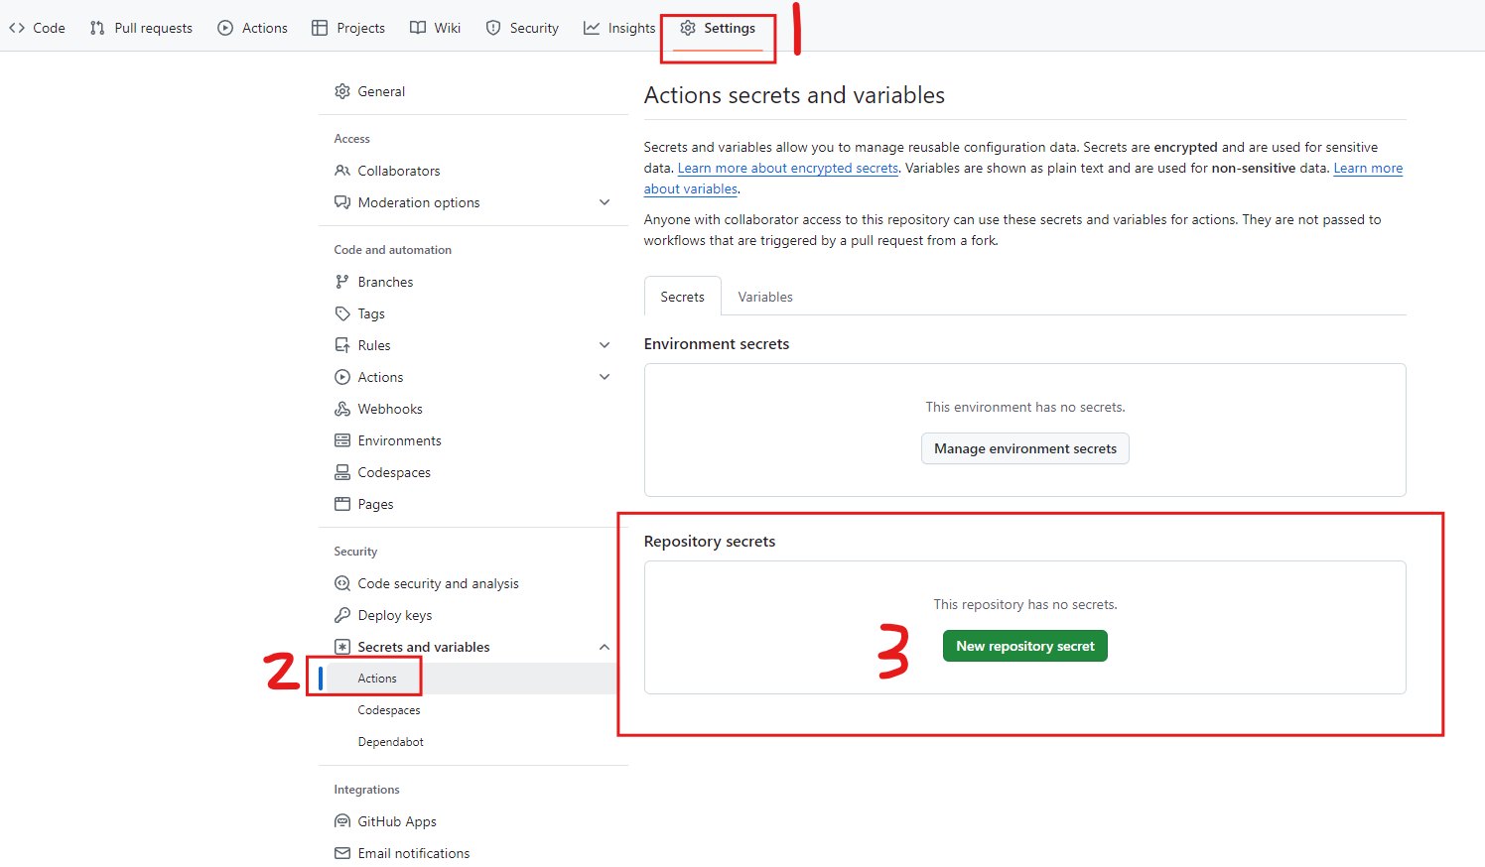1485x867 pixels.
Task: Click 'This repository has no secrets.' text
Action: (x=1025, y=604)
